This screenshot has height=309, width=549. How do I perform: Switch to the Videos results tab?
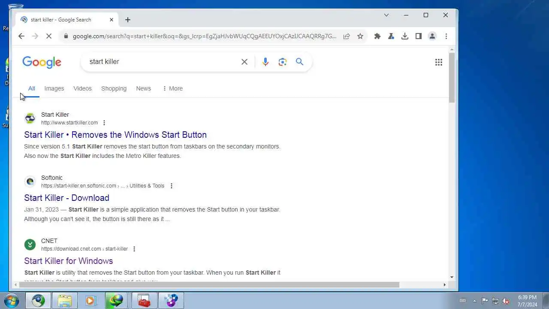coord(82,88)
